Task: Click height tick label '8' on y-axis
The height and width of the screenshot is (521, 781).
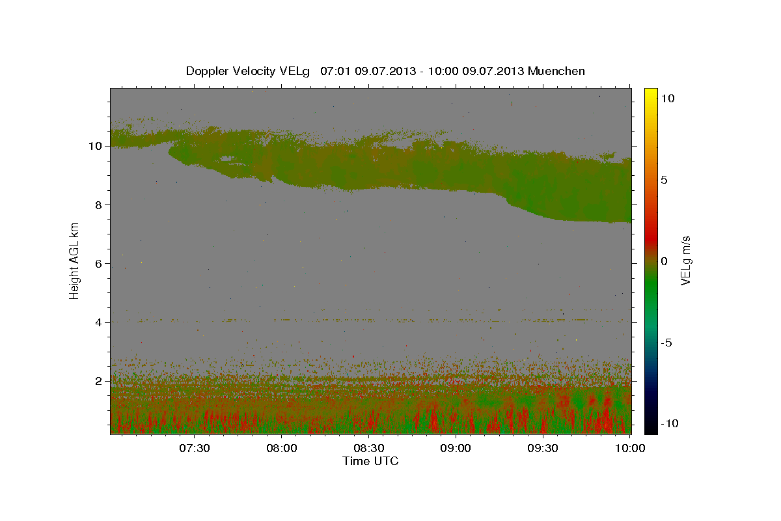Action: point(100,204)
